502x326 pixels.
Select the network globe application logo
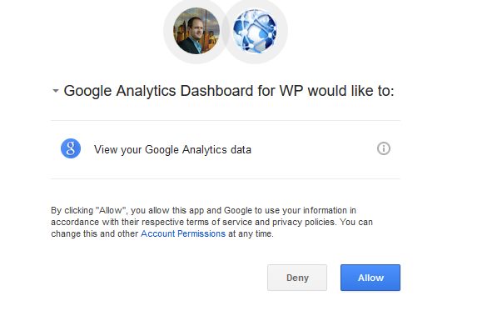click(255, 31)
